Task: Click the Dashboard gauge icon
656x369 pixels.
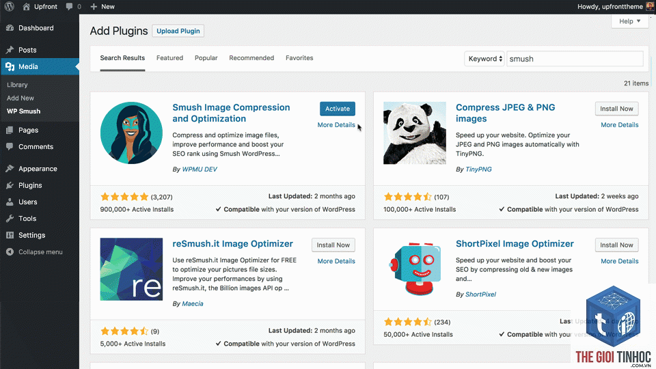Action: [x=10, y=28]
